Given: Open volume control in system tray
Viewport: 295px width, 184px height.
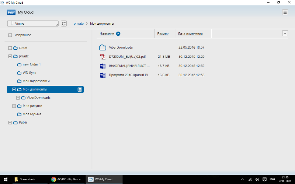Looking at the screenshot, I should coord(257,179).
